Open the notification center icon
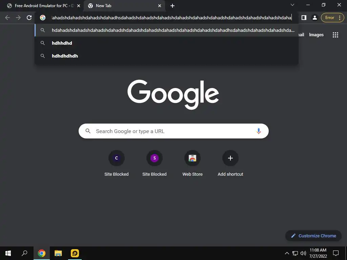This screenshot has height=260, width=347. 336,253
